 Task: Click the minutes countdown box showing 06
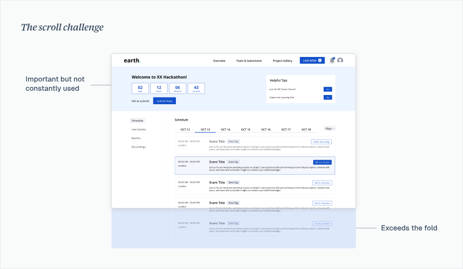[177, 88]
